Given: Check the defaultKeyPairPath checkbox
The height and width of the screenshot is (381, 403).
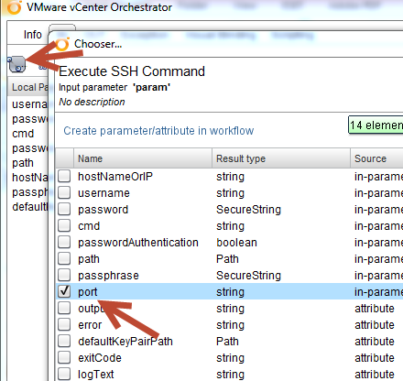Looking at the screenshot, I should tap(64, 342).
